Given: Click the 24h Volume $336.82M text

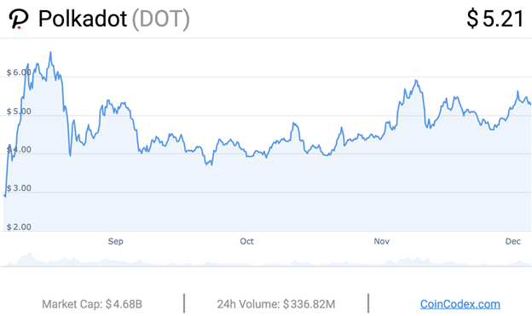Looking at the screenshot, I should 276,304.
